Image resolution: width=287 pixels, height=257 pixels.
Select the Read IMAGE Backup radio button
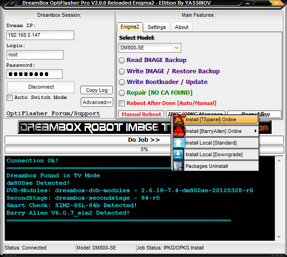(x=122, y=60)
